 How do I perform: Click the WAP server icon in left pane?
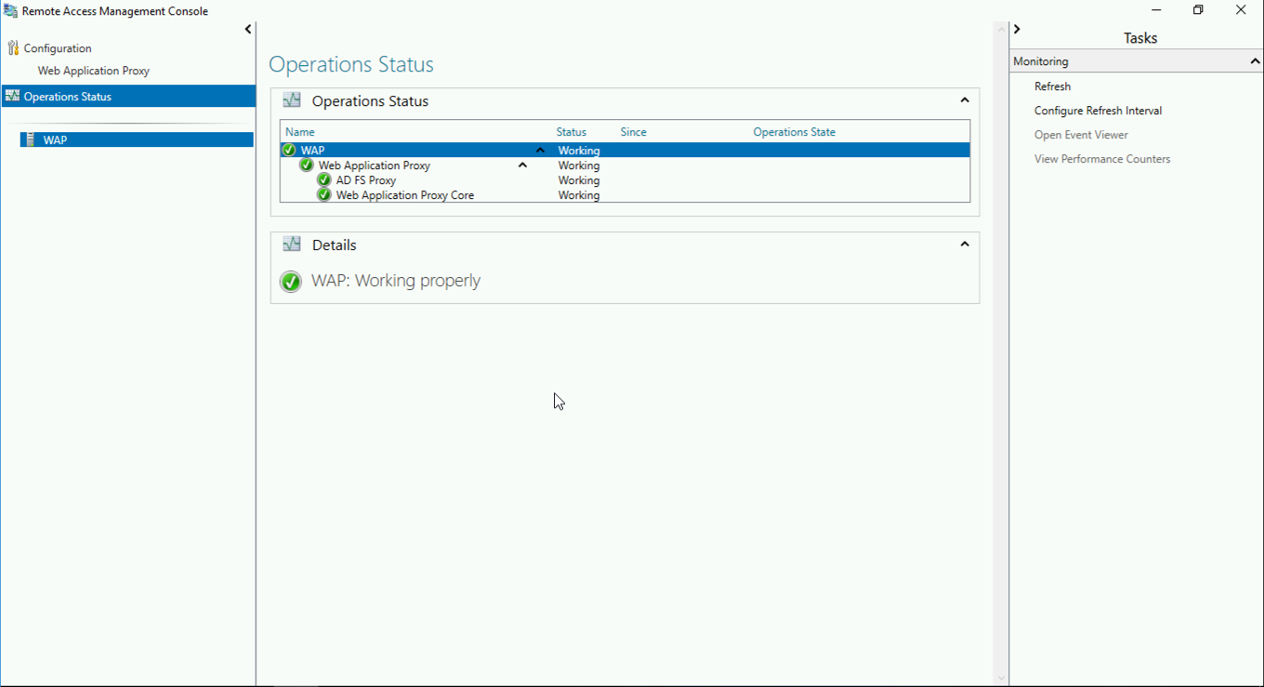pos(31,139)
